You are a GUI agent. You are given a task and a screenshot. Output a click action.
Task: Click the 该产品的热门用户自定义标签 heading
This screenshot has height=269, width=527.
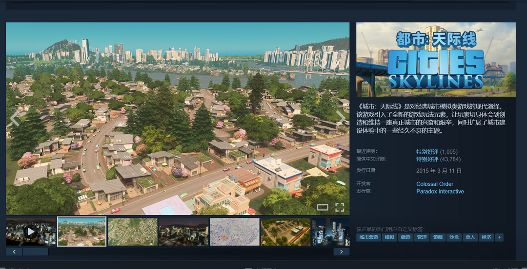390,229
